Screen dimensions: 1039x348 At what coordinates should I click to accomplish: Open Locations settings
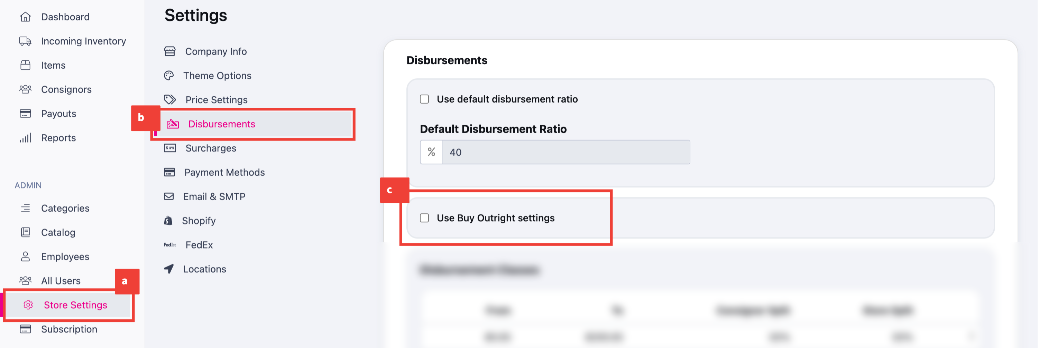pyautogui.click(x=204, y=269)
